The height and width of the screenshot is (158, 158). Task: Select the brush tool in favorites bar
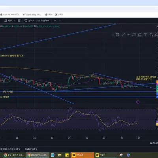[x=156, y=35]
